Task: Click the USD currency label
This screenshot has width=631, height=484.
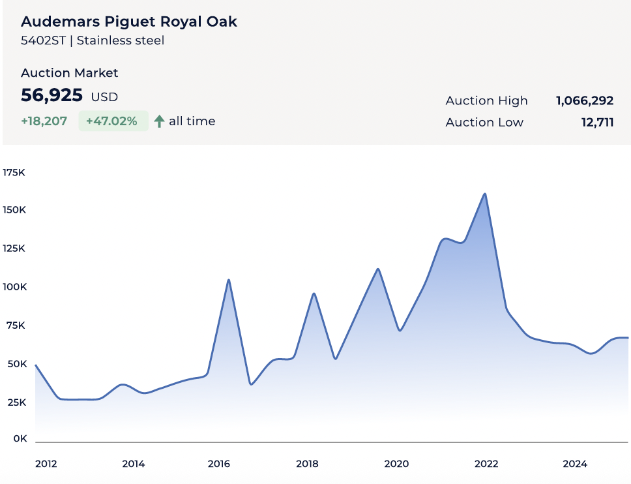Action: point(104,97)
